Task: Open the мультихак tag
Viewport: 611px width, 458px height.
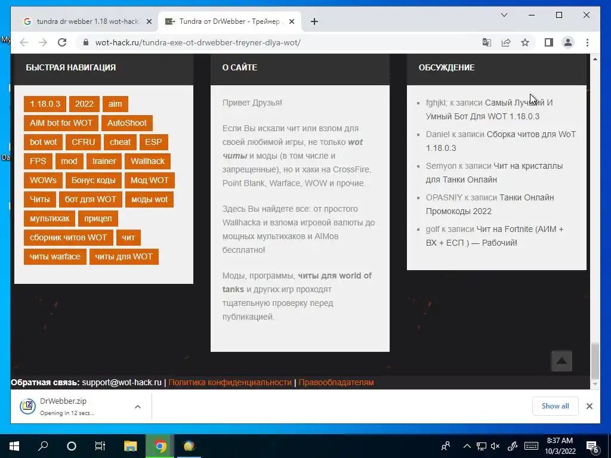Action: (50, 218)
